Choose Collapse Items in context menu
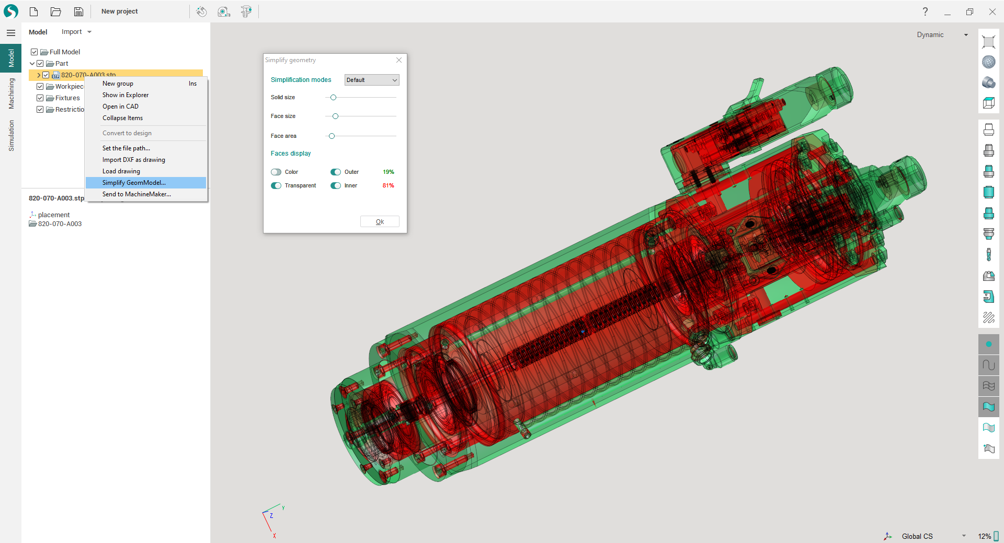The height and width of the screenshot is (543, 1004). click(146, 118)
